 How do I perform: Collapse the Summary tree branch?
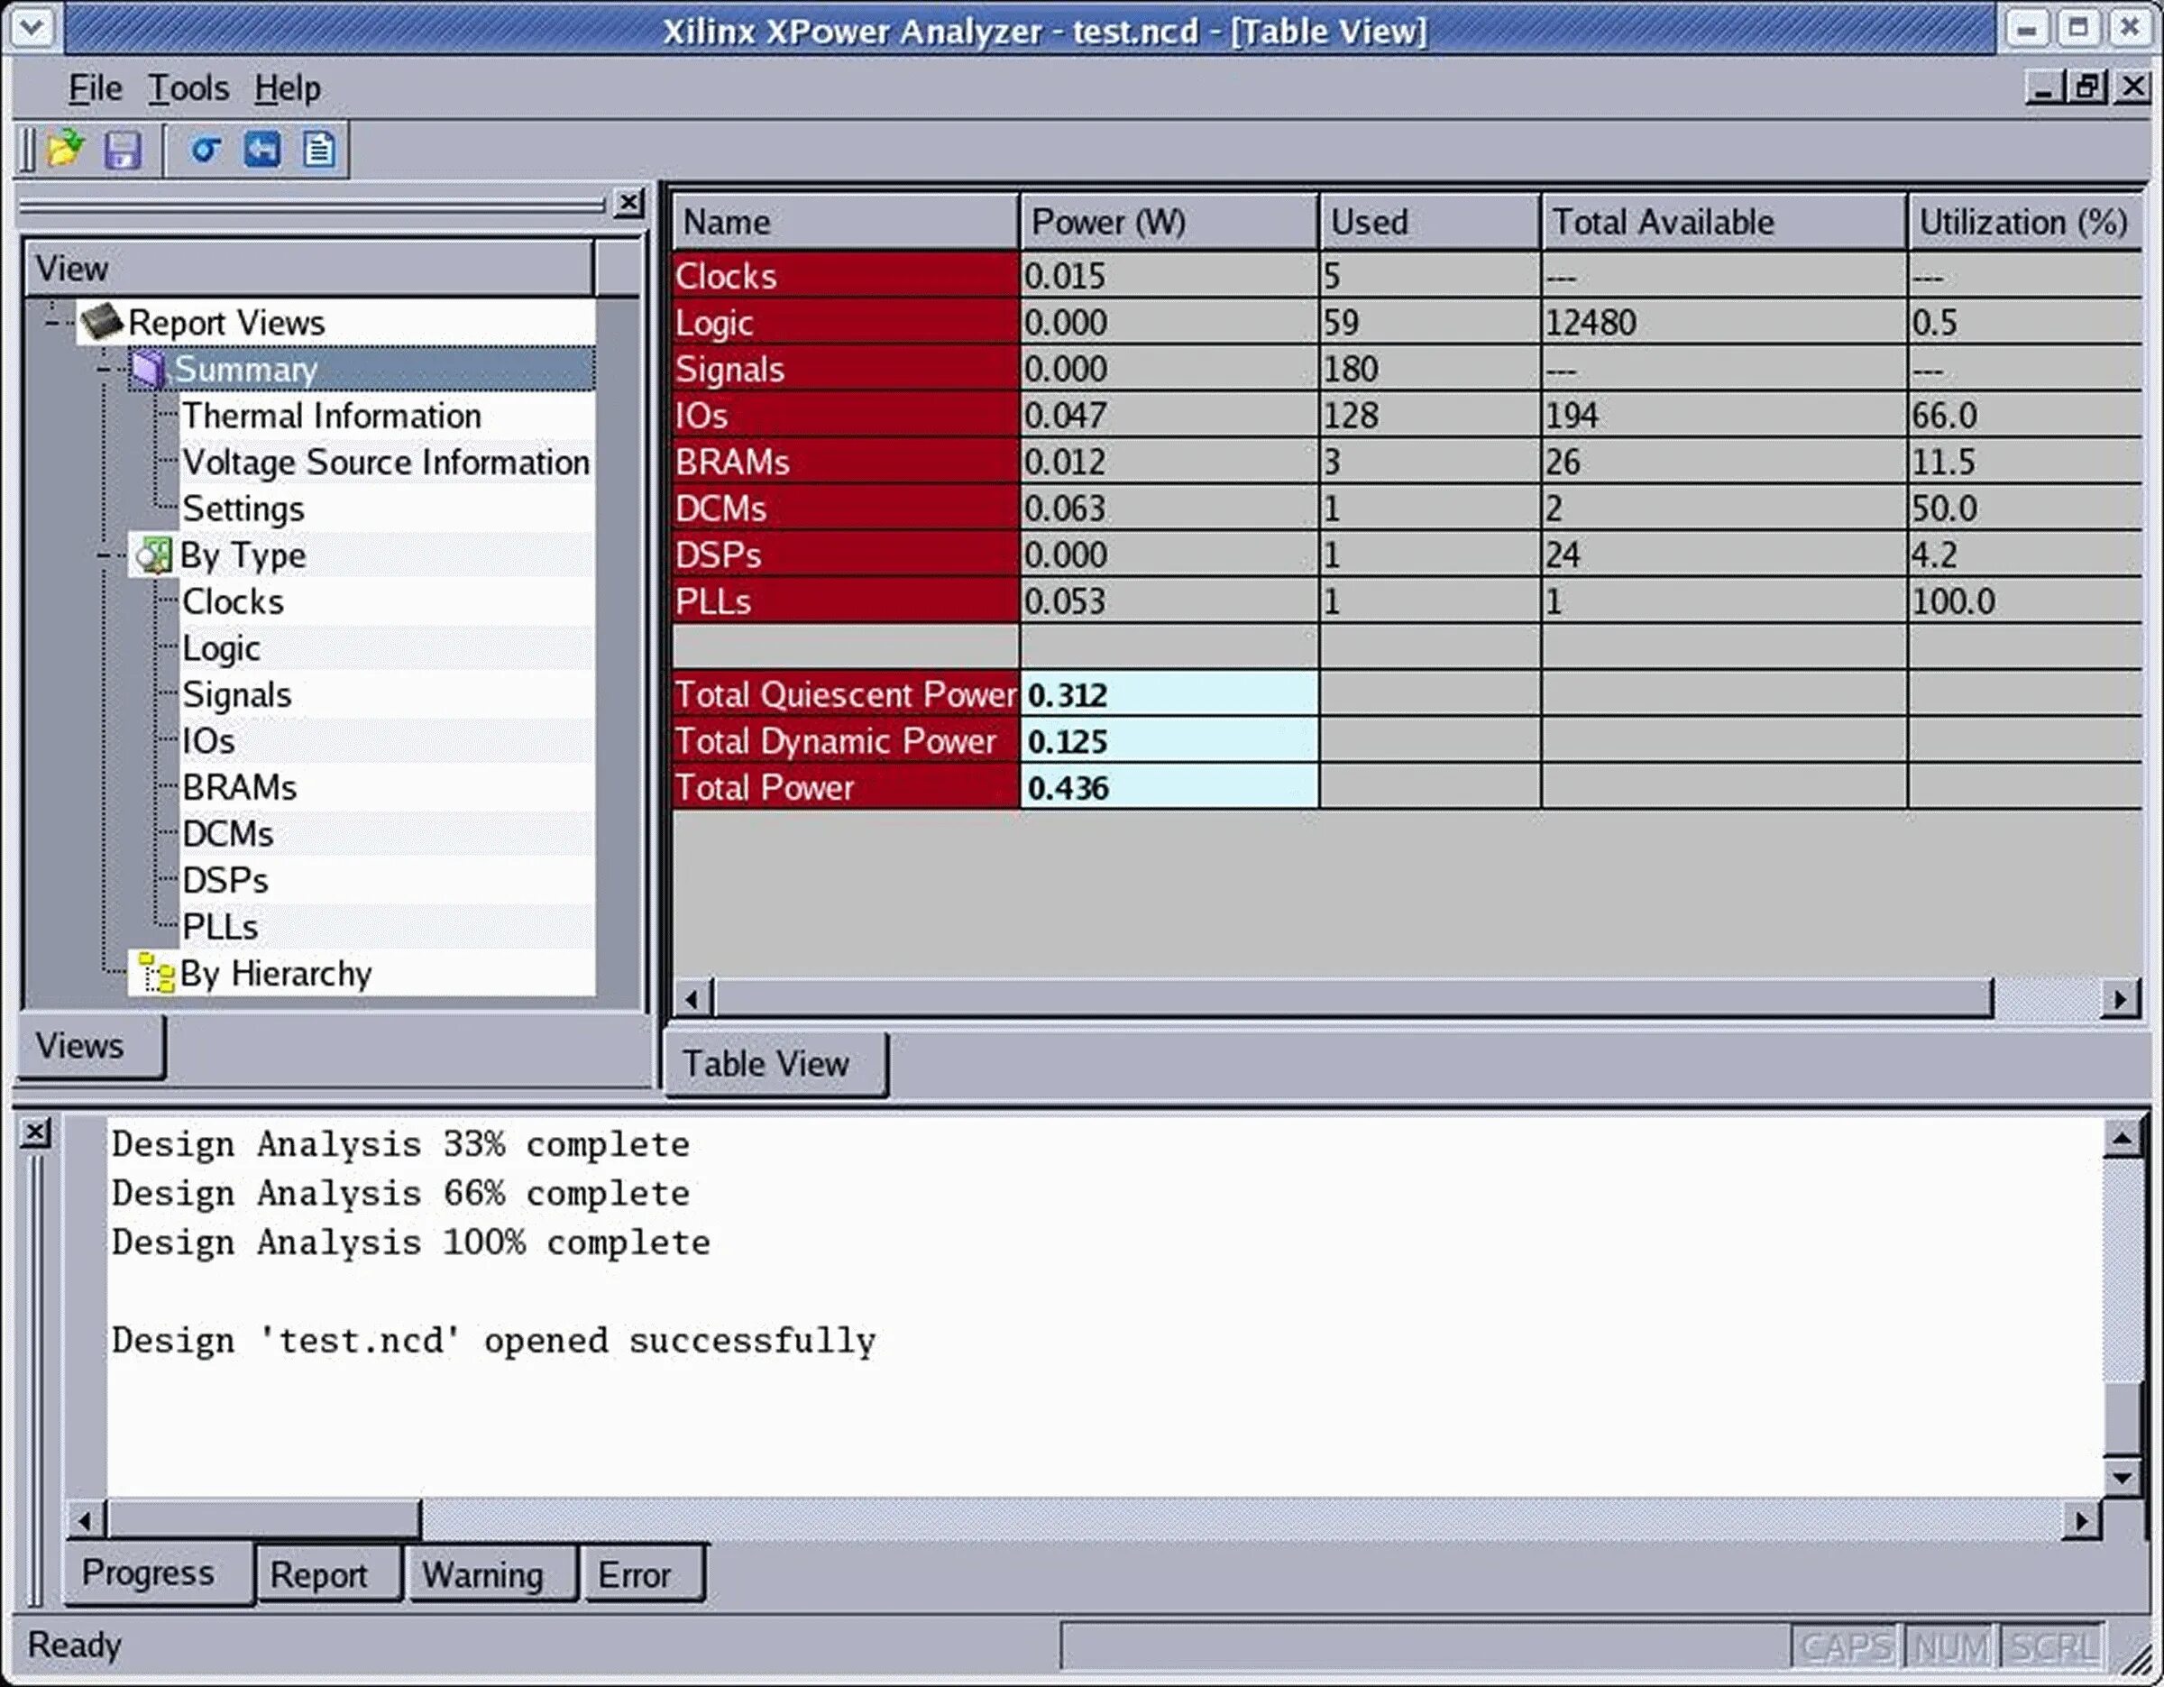tap(104, 370)
